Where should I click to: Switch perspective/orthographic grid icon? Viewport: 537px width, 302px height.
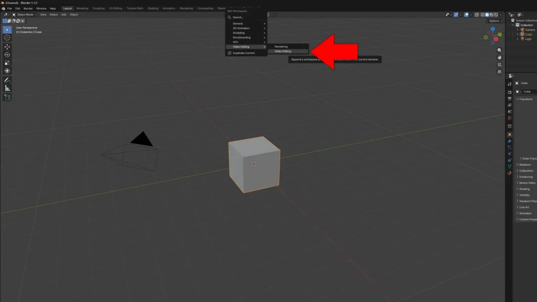tap(499, 72)
